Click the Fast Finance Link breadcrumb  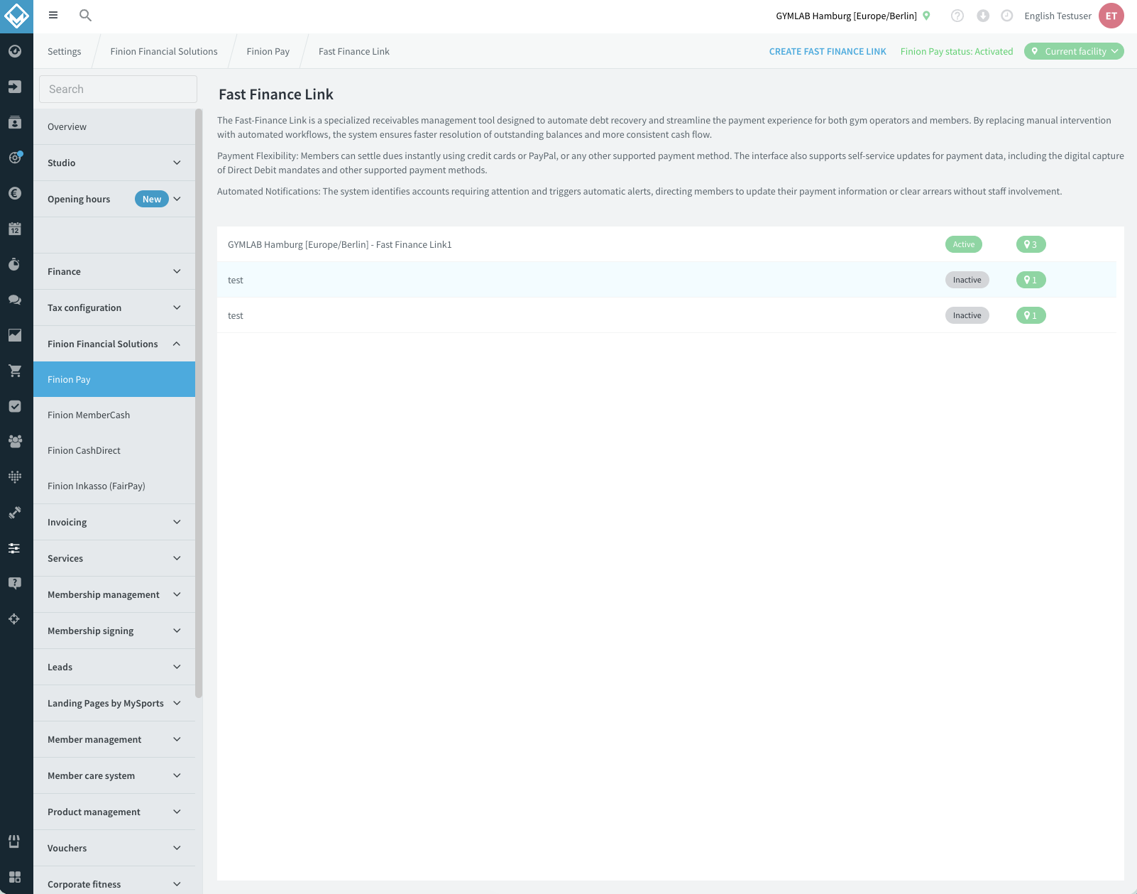click(354, 51)
